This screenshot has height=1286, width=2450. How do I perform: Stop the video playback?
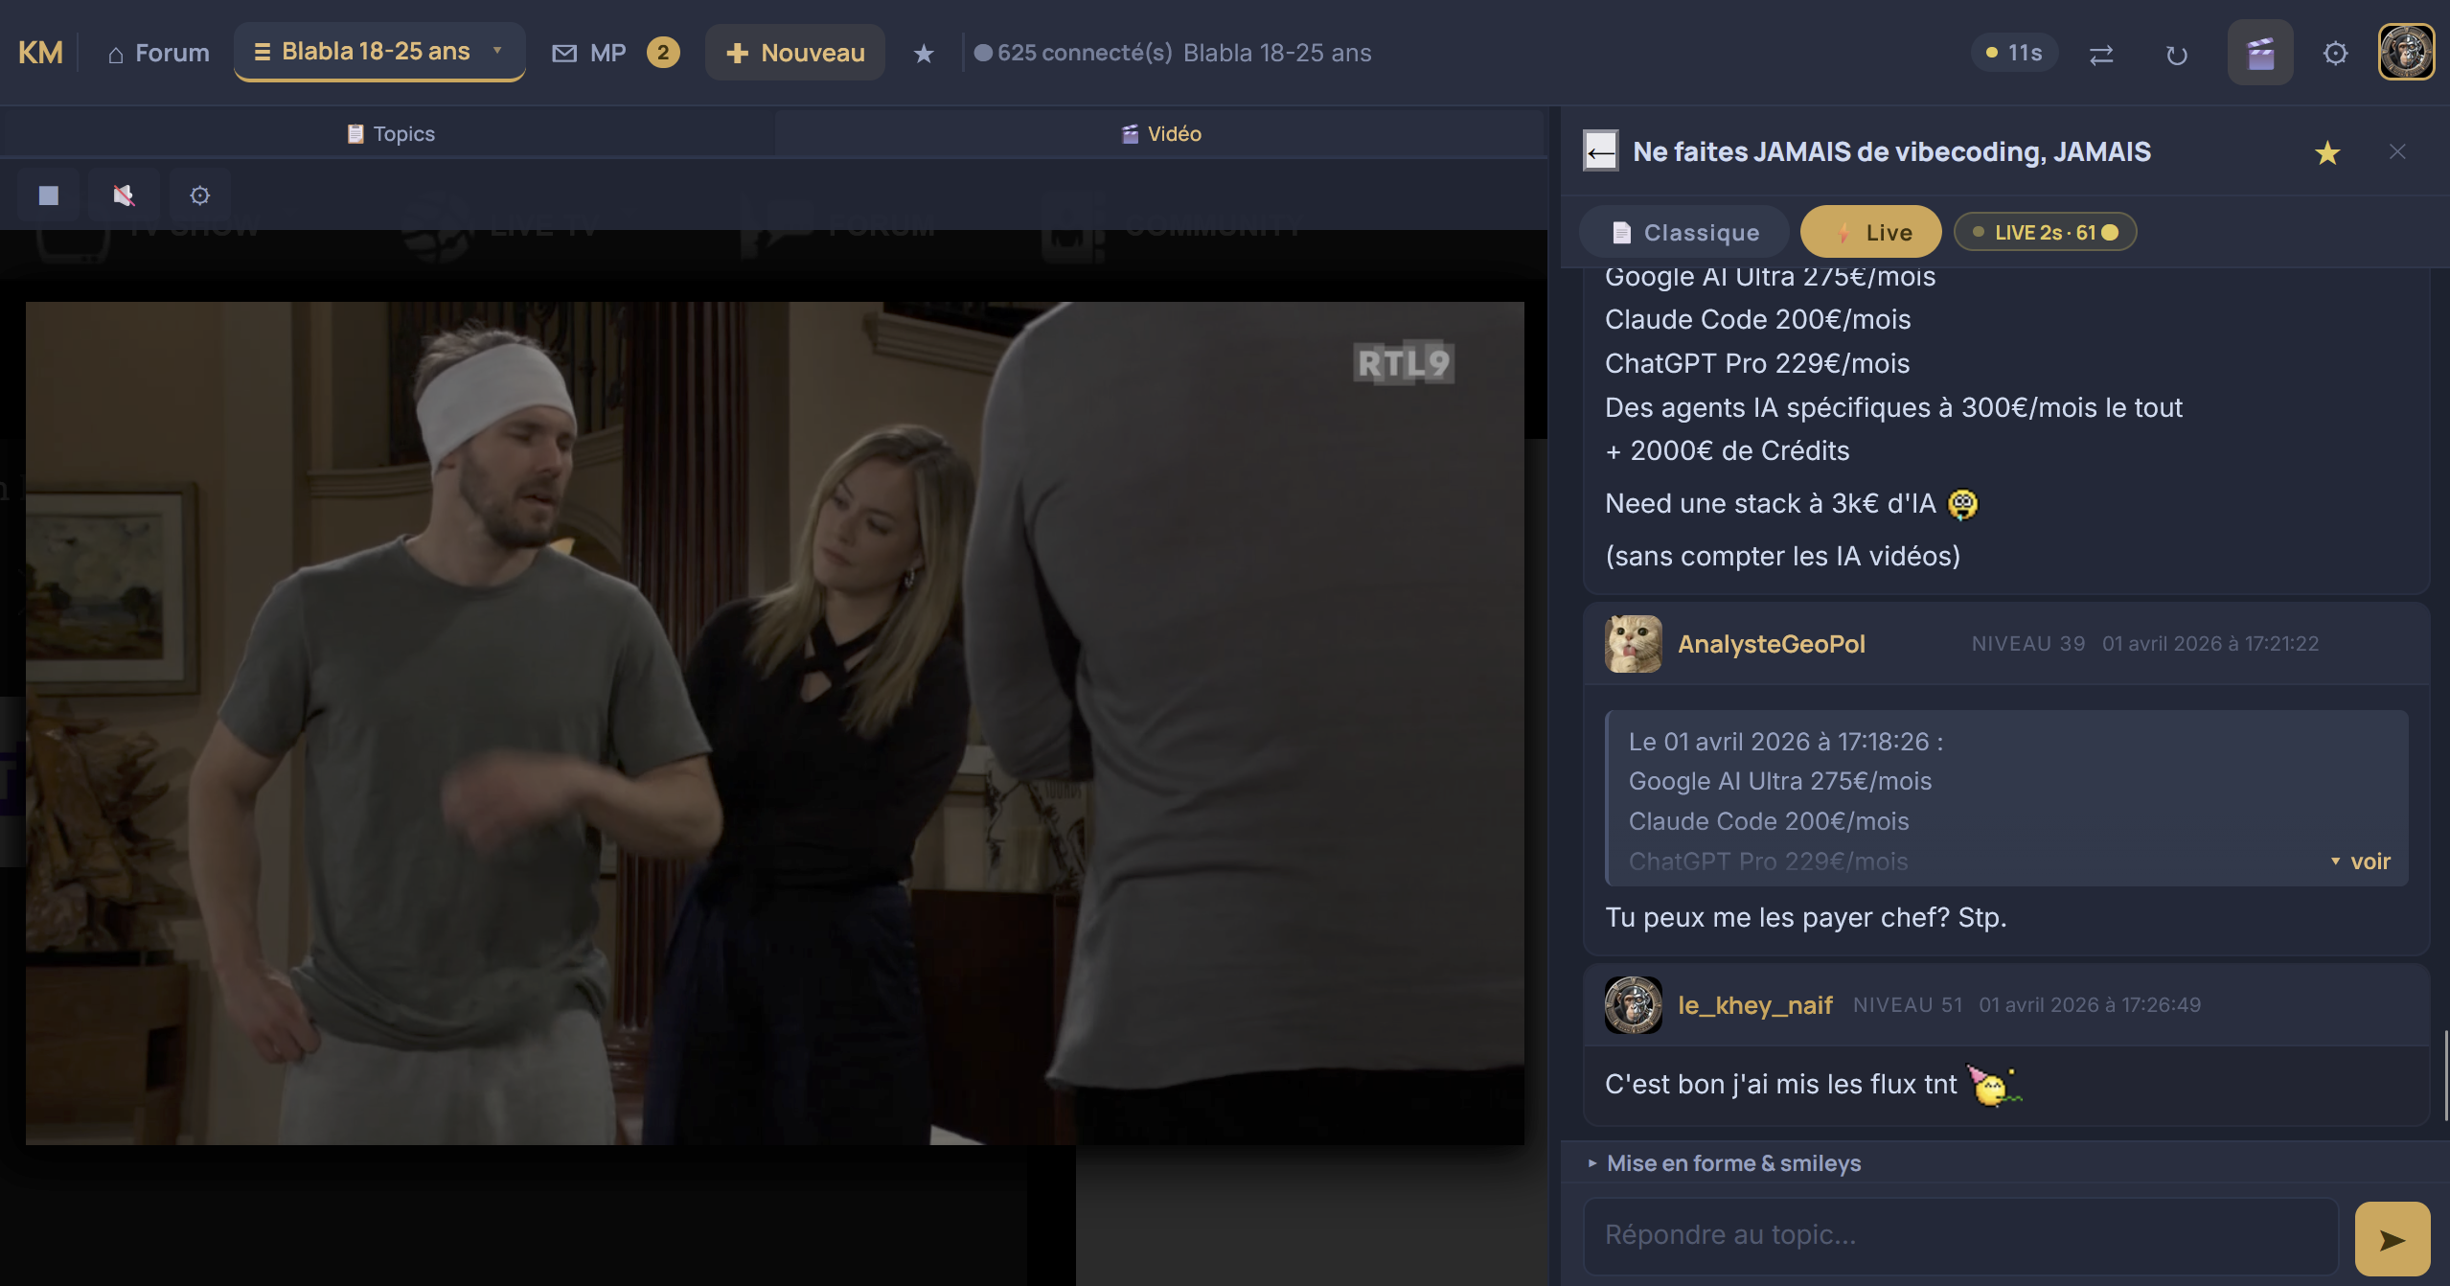pos(48,195)
